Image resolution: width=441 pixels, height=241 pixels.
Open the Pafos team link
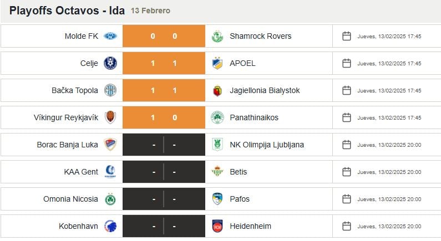point(240,199)
